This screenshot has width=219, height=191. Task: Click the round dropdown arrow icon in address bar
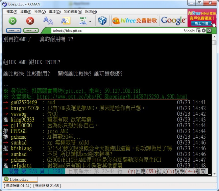pos(204,30)
